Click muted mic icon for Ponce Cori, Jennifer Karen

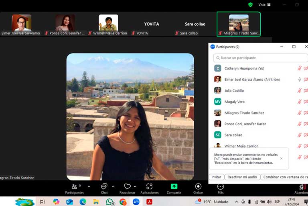click(299, 124)
